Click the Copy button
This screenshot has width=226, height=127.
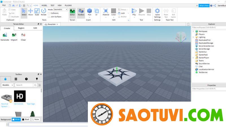[12, 10]
